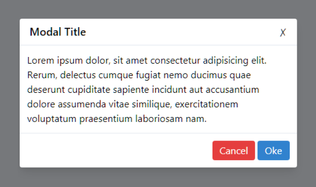Viewport: 316px width, 187px height.
Task: Click the word praesentium in last line
Action: (x=106, y=119)
